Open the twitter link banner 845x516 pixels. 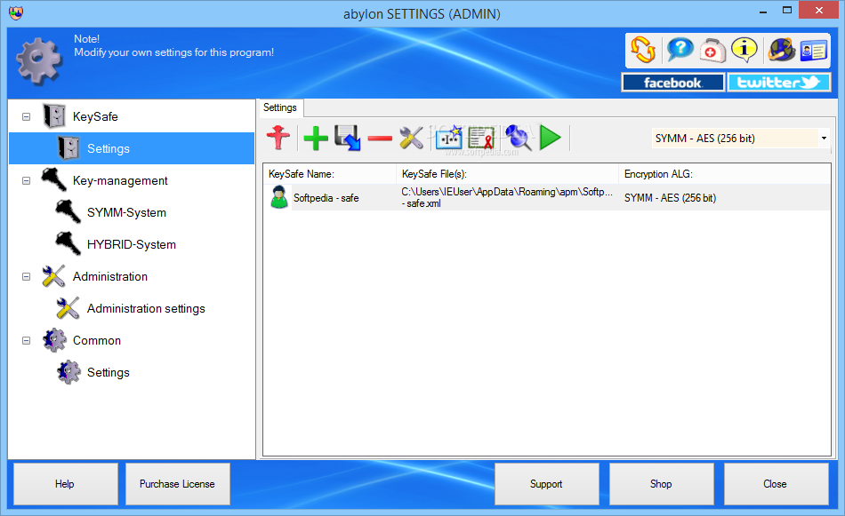click(x=778, y=83)
